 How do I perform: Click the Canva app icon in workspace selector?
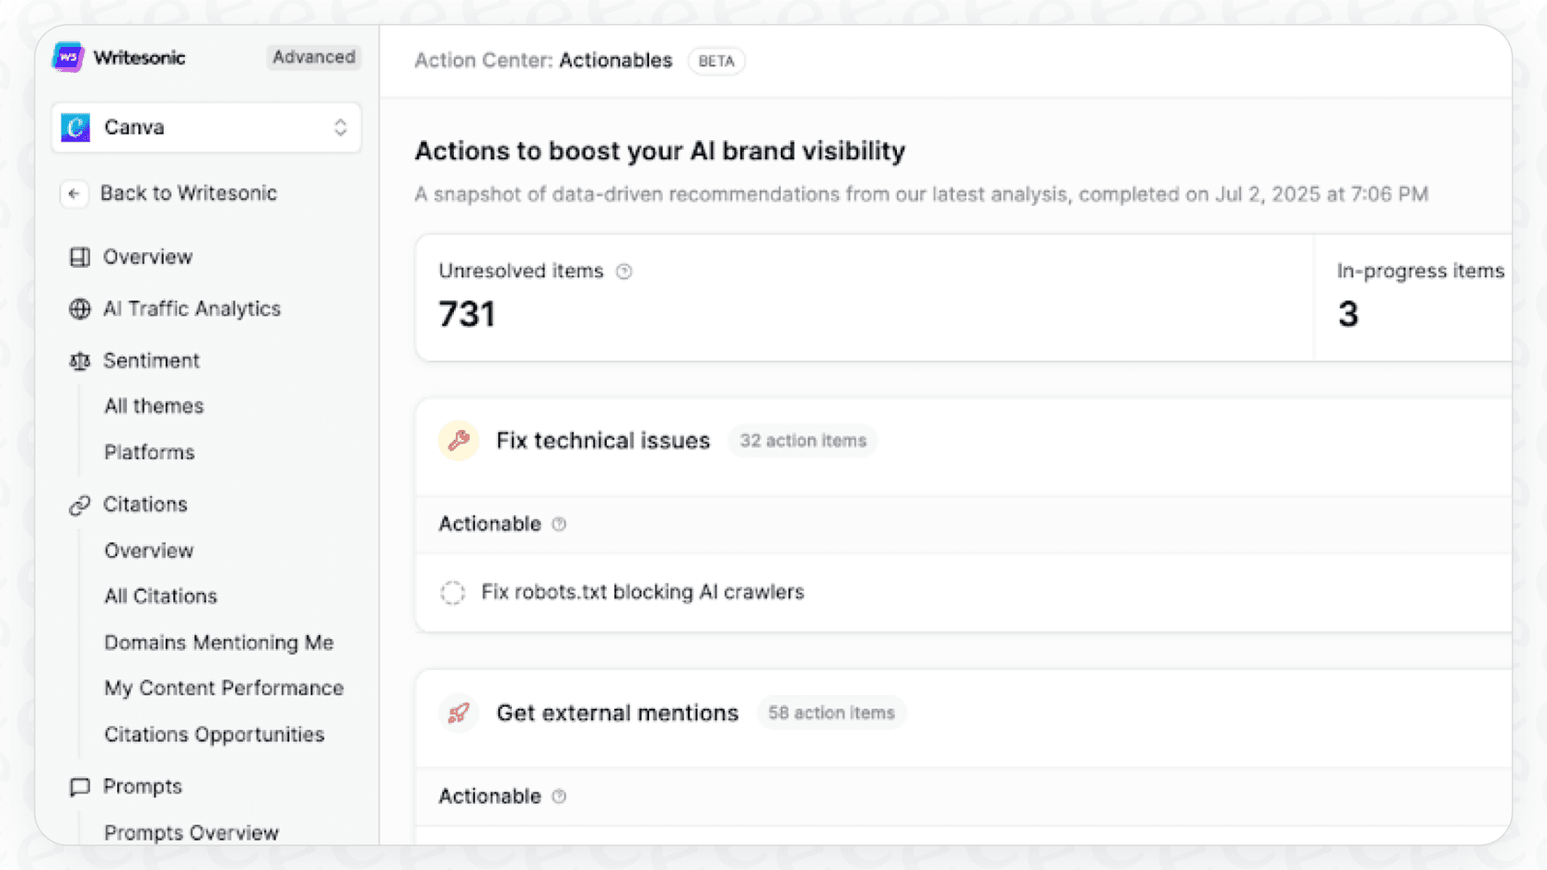click(75, 127)
